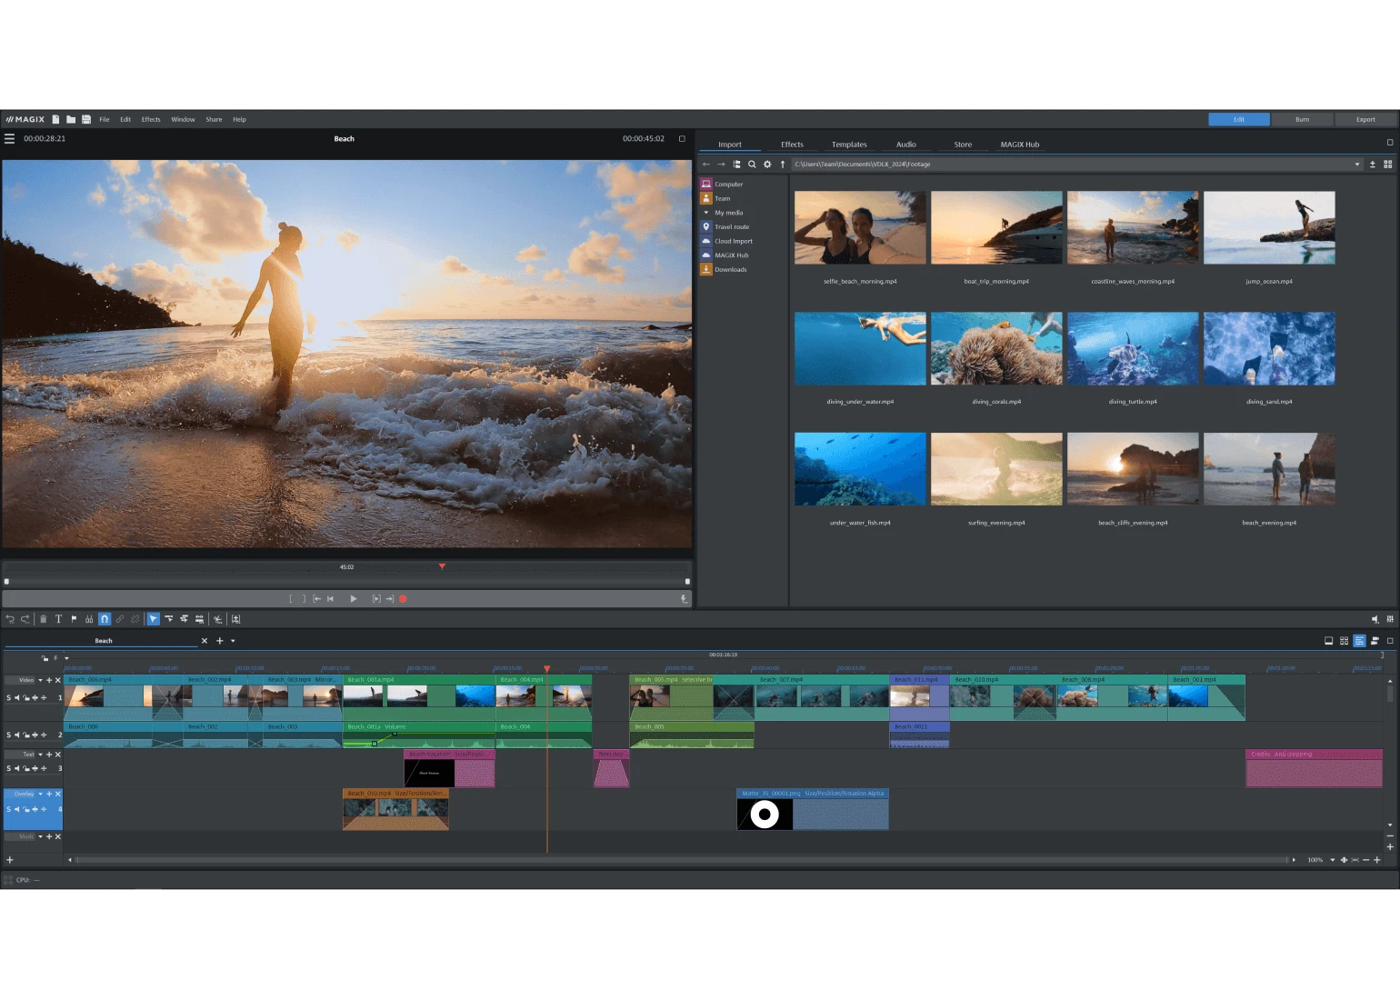Expand the footage folder path dropdown
Screen dimensions: 1400x1000
1357,165
